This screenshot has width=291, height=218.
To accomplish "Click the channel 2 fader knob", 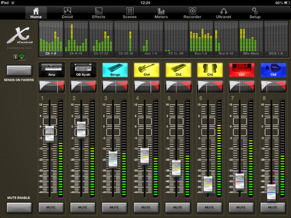I will (81, 130).
